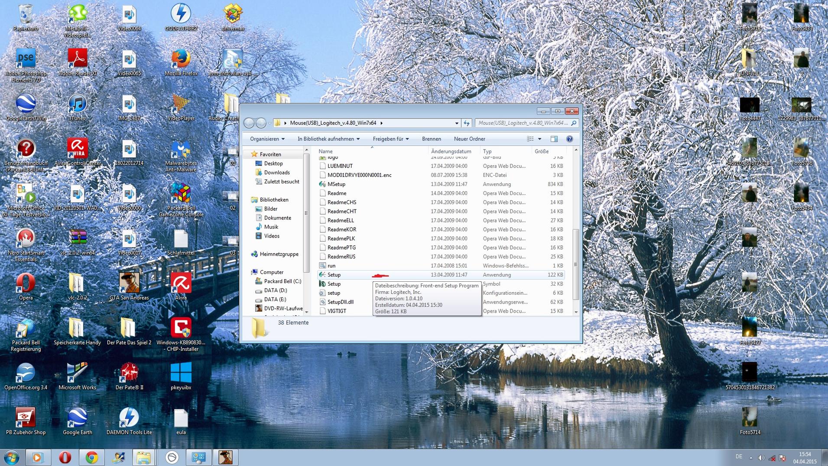Image resolution: width=828 pixels, height=466 pixels.
Task: Open the Microsoft Works desktop shortcut
Action: click(78, 376)
